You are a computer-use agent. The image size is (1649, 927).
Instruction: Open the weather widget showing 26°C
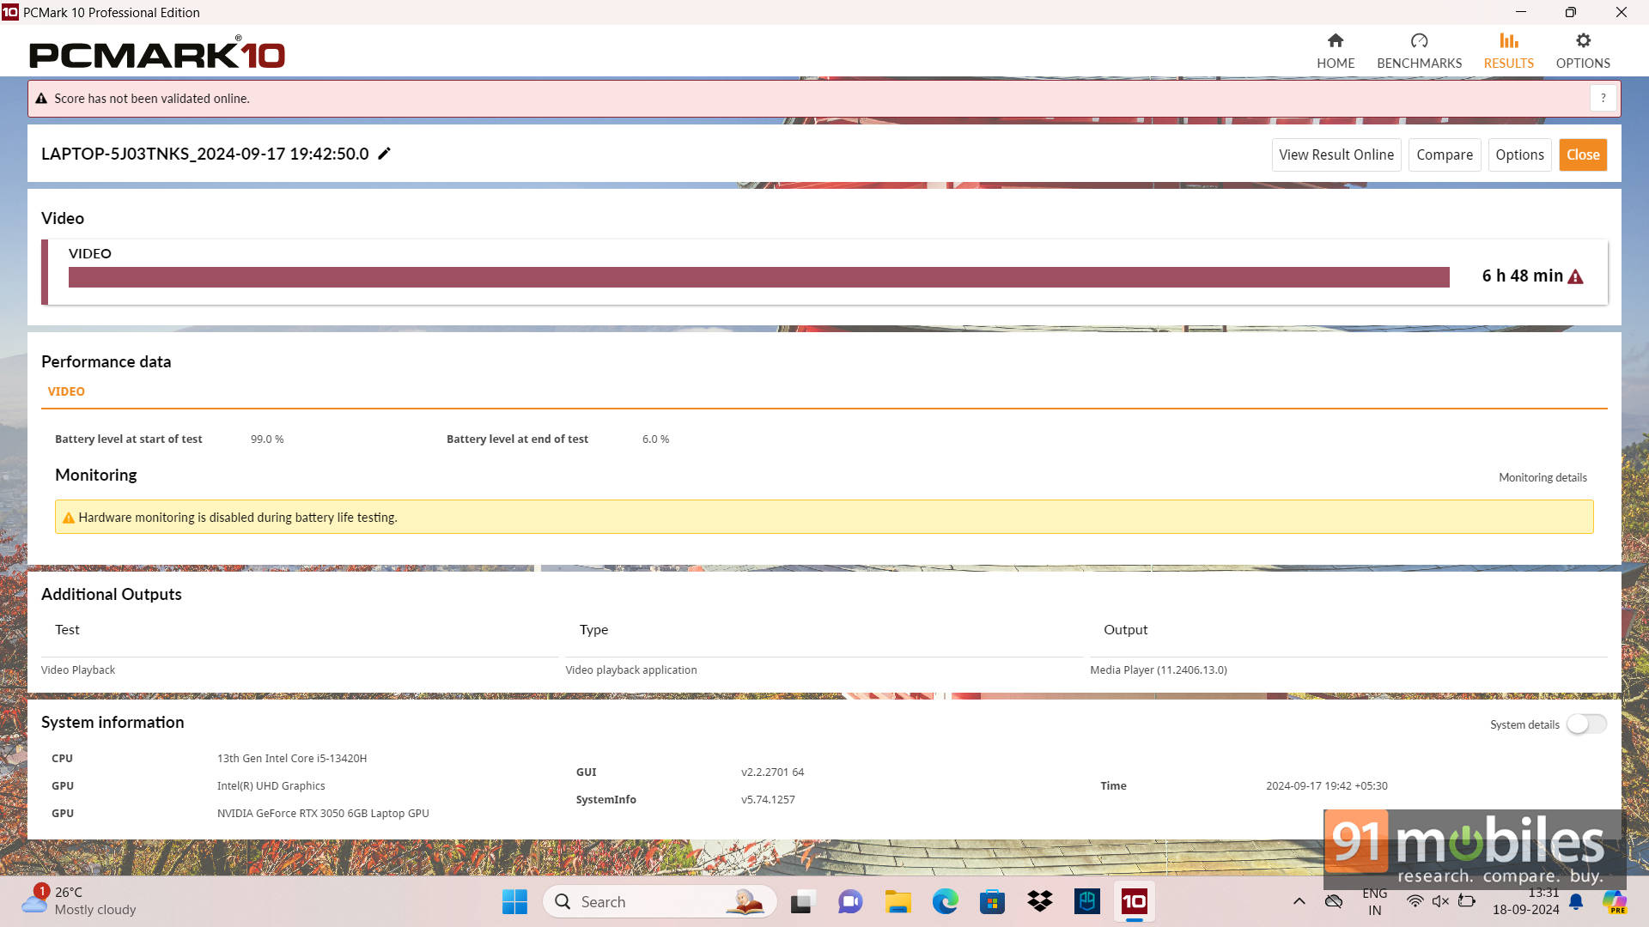click(79, 901)
